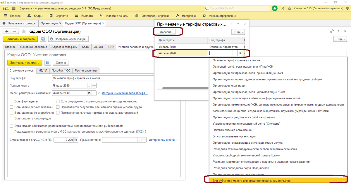The height and width of the screenshot is (185, 351).
Task: Close the Применяемые тарифы dialog
Action: coord(245,24)
